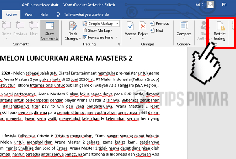Click bd12 account name
The image size is (236, 159).
tap(199, 5)
